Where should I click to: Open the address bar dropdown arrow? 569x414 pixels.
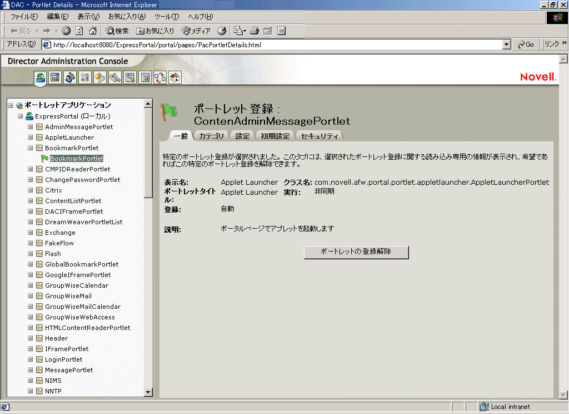tap(507, 45)
